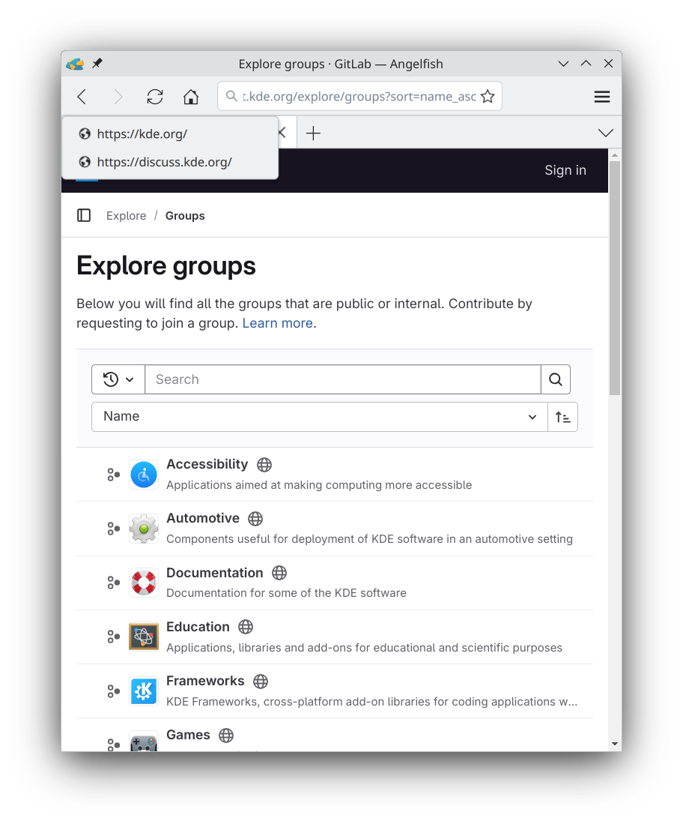The width and height of the screenshot is (683, 824).
Task: Click the public globe icon next to Education
Action: tap(246, 628)
